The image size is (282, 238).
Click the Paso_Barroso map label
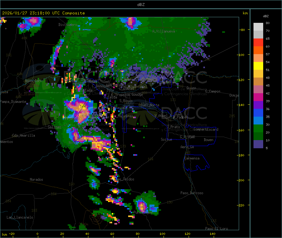point(192,193)
